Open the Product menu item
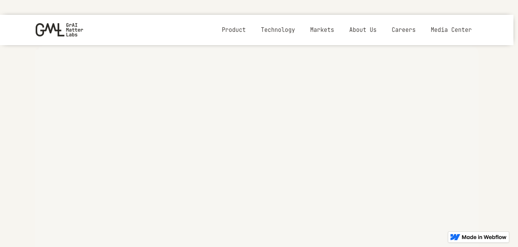Image resolution: width=518 pixels, height=247 pixels. click(234, 30)
